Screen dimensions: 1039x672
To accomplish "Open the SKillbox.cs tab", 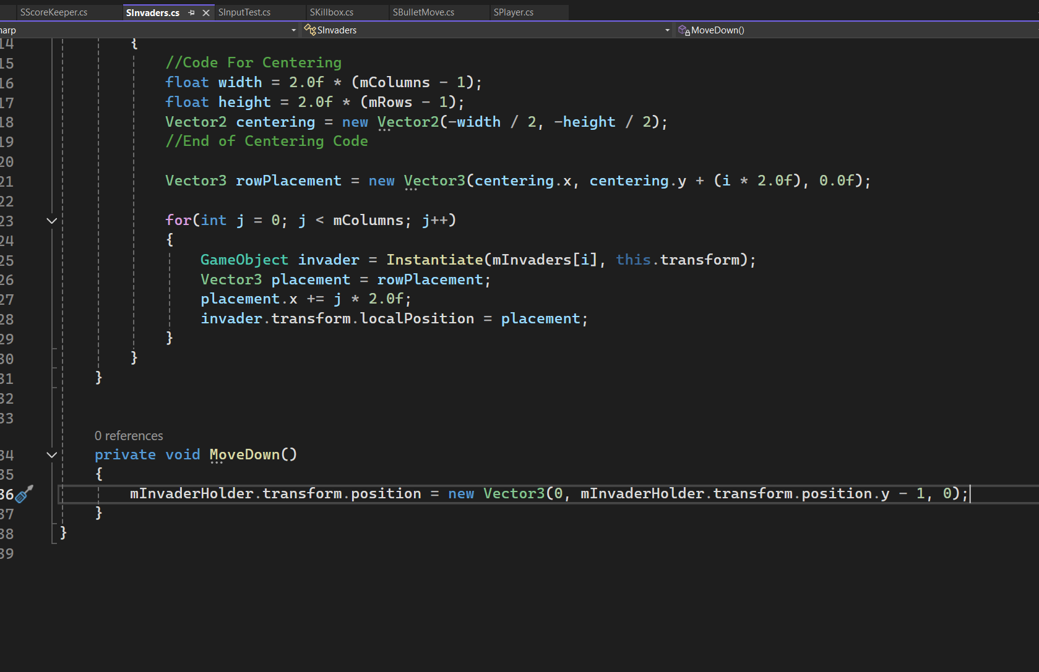I will click(x=332, y=12).
